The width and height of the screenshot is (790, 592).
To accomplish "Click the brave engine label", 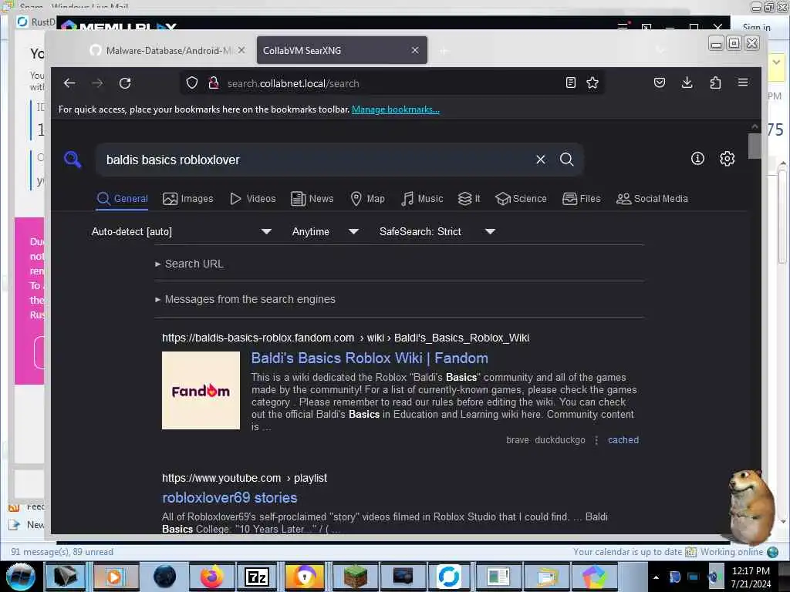I will tap(518, 440).
